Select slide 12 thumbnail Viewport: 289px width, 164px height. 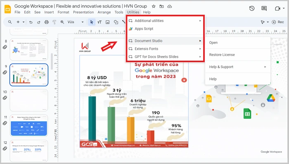pyautogui.click(x=29, y=151)
